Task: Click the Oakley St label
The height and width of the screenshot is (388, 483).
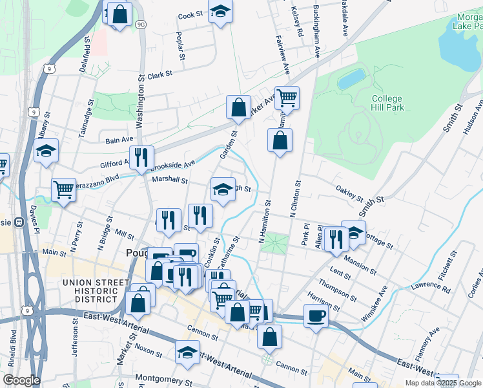Action: pyautogui.click(x=349, y=194)
